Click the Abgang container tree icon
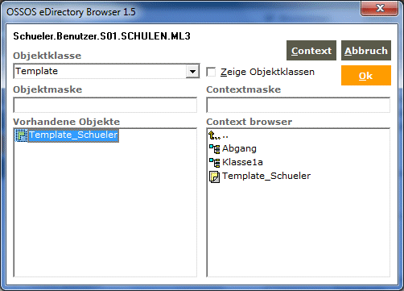 tap(214, 148)
